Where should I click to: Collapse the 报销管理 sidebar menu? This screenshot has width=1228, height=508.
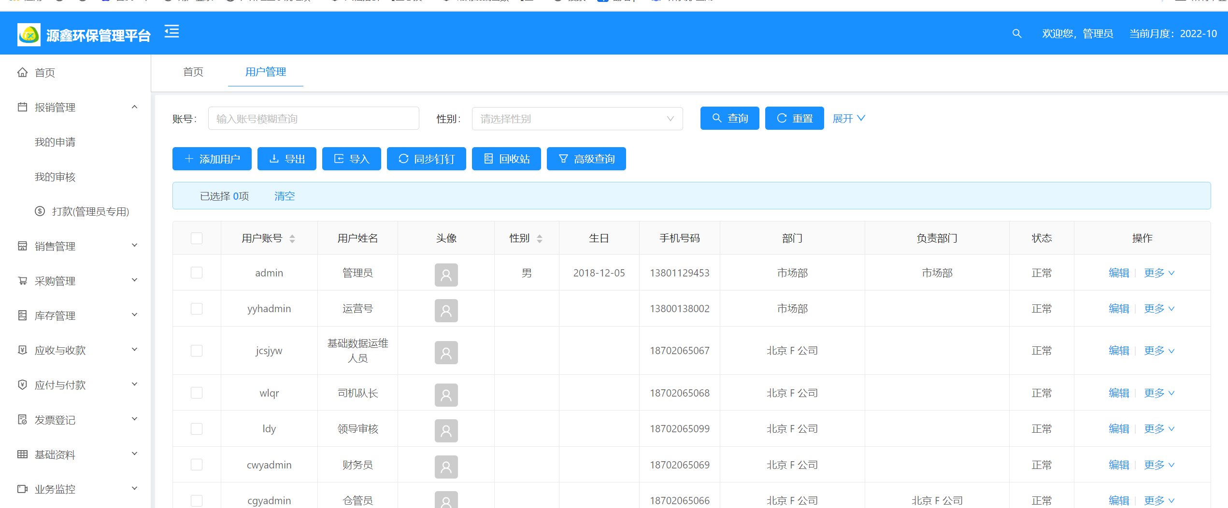click(135, 107)
